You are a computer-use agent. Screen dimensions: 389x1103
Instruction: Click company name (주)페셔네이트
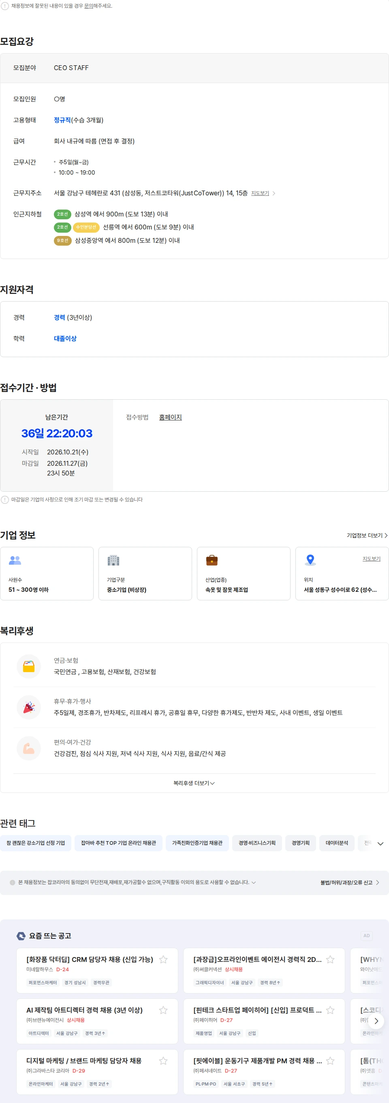[207, 1071]
